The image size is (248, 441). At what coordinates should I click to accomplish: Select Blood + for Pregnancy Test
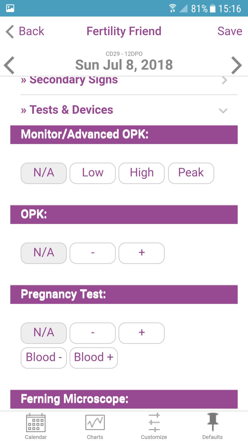(x=94, y=358)
